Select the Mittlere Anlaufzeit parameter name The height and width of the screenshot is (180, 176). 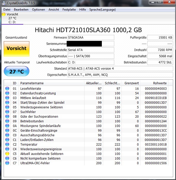tap(33, 98)
